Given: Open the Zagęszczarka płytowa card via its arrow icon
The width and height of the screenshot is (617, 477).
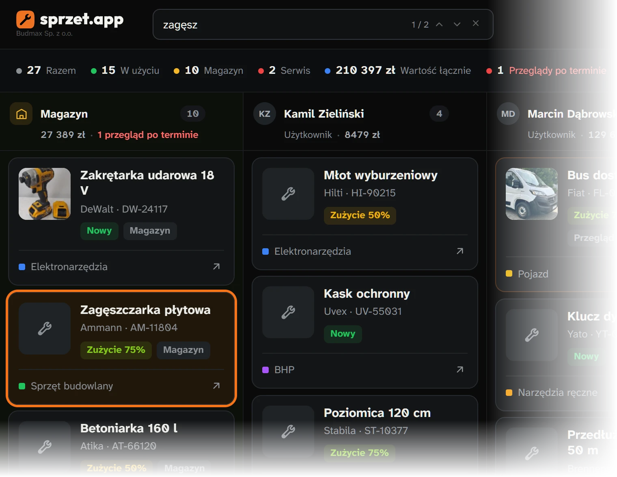Looking at the screenshot, I should pos(216,386).
